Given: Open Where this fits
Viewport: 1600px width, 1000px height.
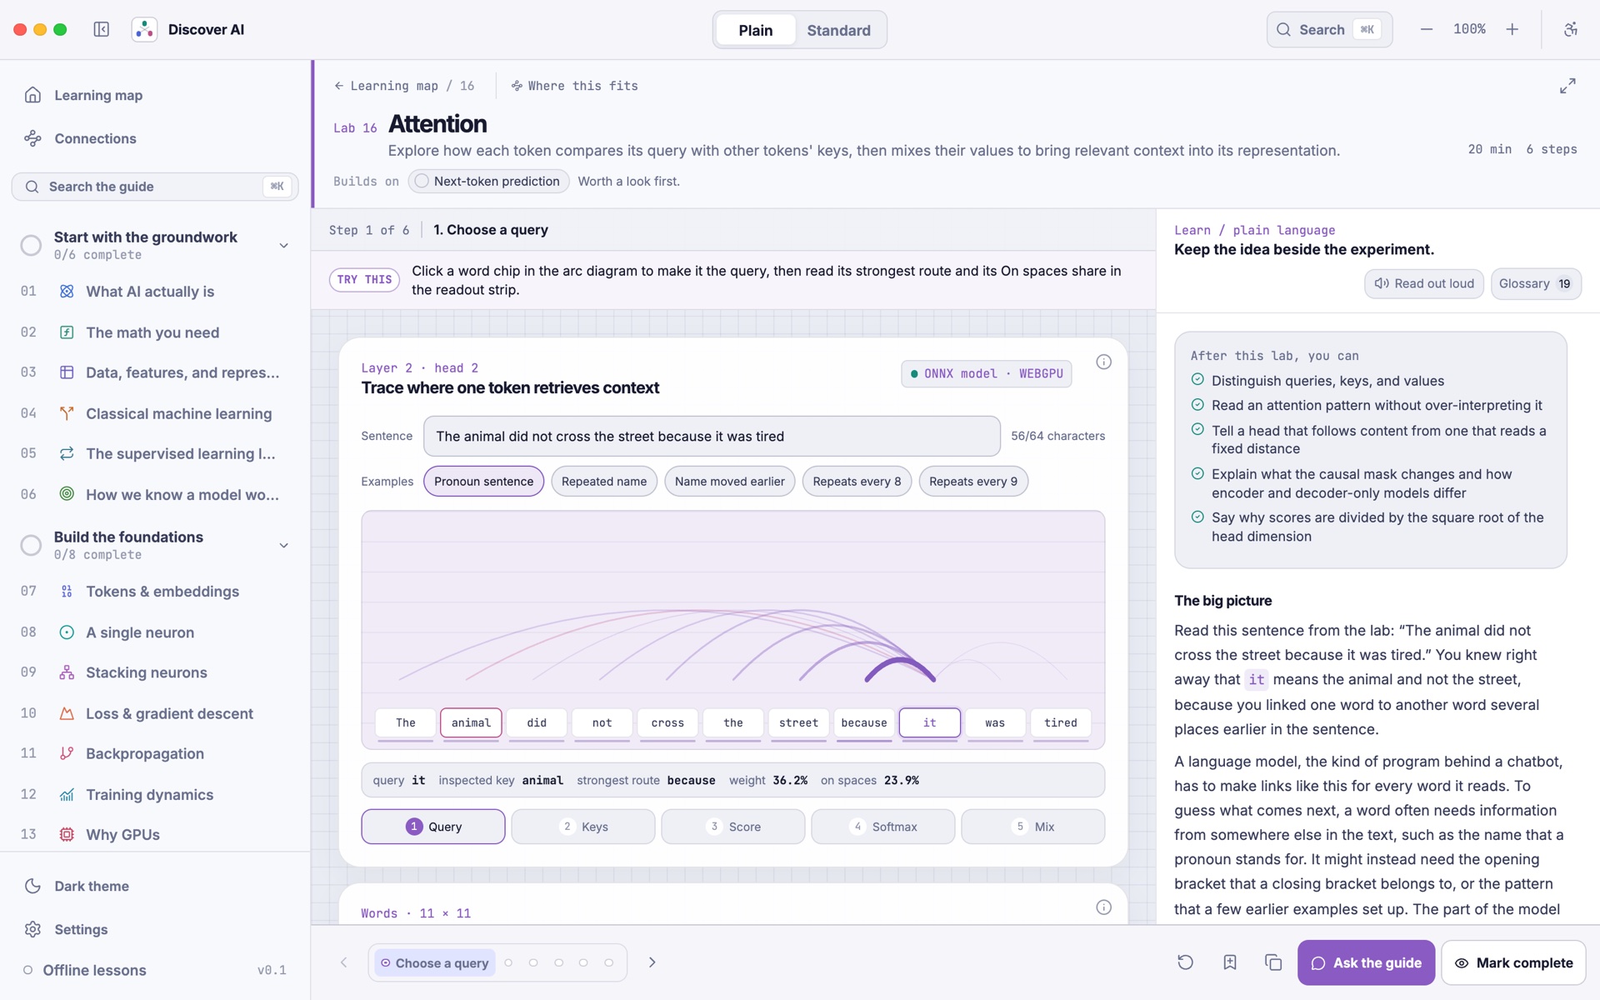Looking at the screenshot, I should [575, 86].
